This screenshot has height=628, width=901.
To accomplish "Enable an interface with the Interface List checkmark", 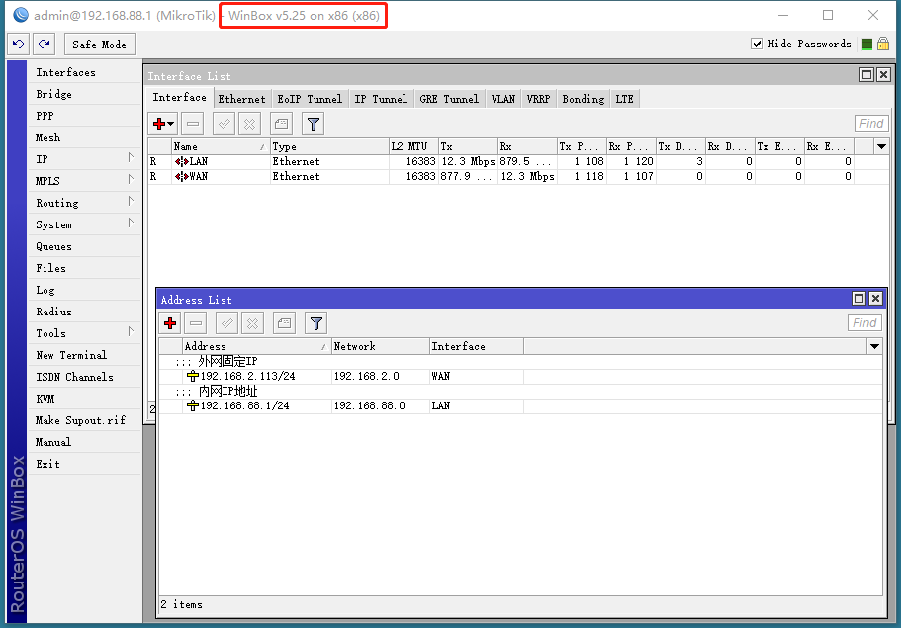I will [x=225, y=124].
